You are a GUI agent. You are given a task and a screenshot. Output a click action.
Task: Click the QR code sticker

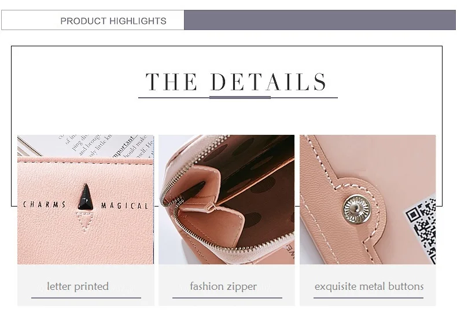pos(421,230)
